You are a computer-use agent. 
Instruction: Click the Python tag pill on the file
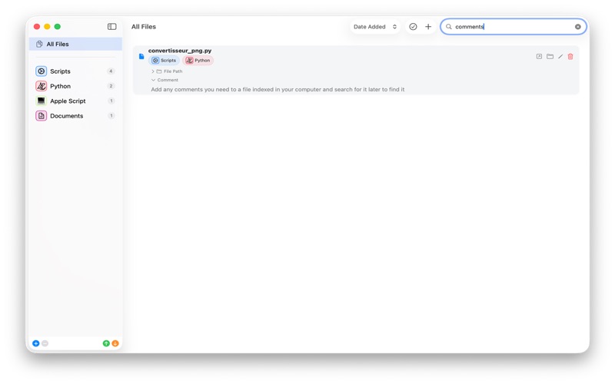[x=198, y=61]
